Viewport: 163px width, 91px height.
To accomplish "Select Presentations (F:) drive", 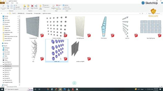I will tap(8, 68).
